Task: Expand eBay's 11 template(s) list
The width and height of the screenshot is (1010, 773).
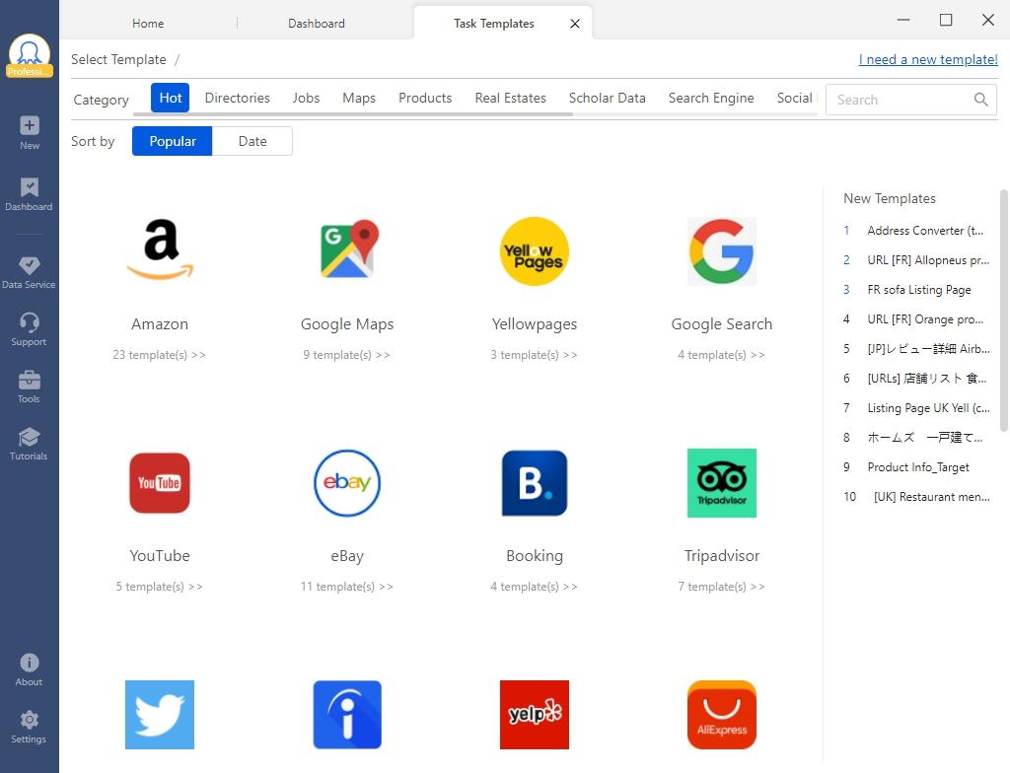Action: 346,587
